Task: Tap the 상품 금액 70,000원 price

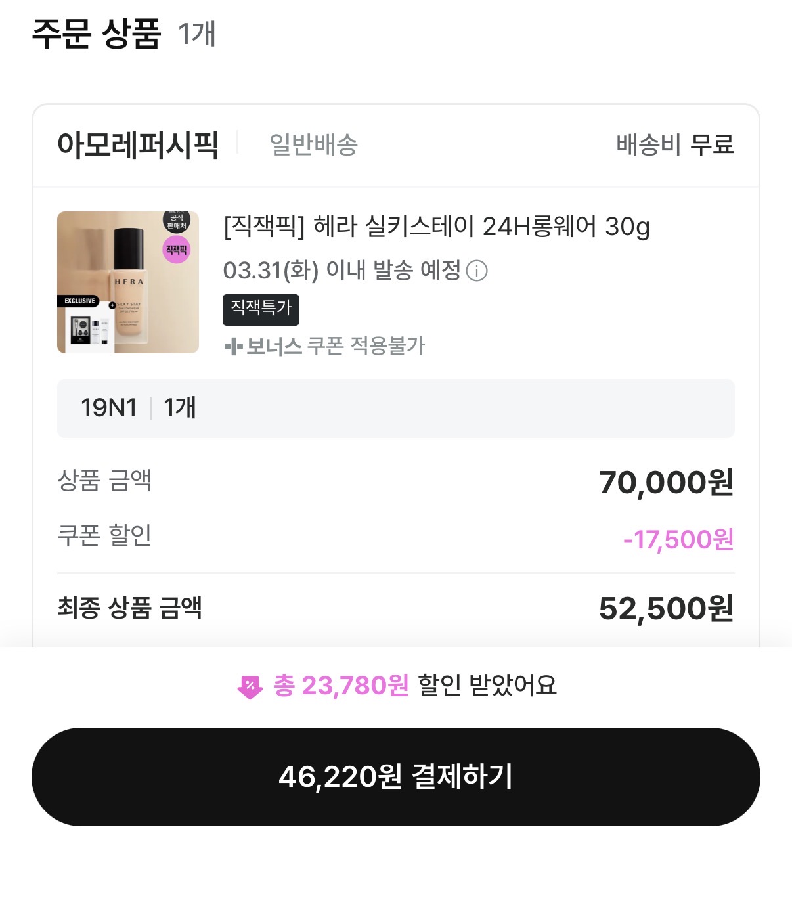Action: tap(665, 482)
